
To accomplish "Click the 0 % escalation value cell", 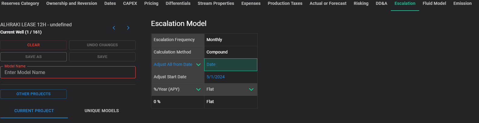I will (x=178, y=102).
